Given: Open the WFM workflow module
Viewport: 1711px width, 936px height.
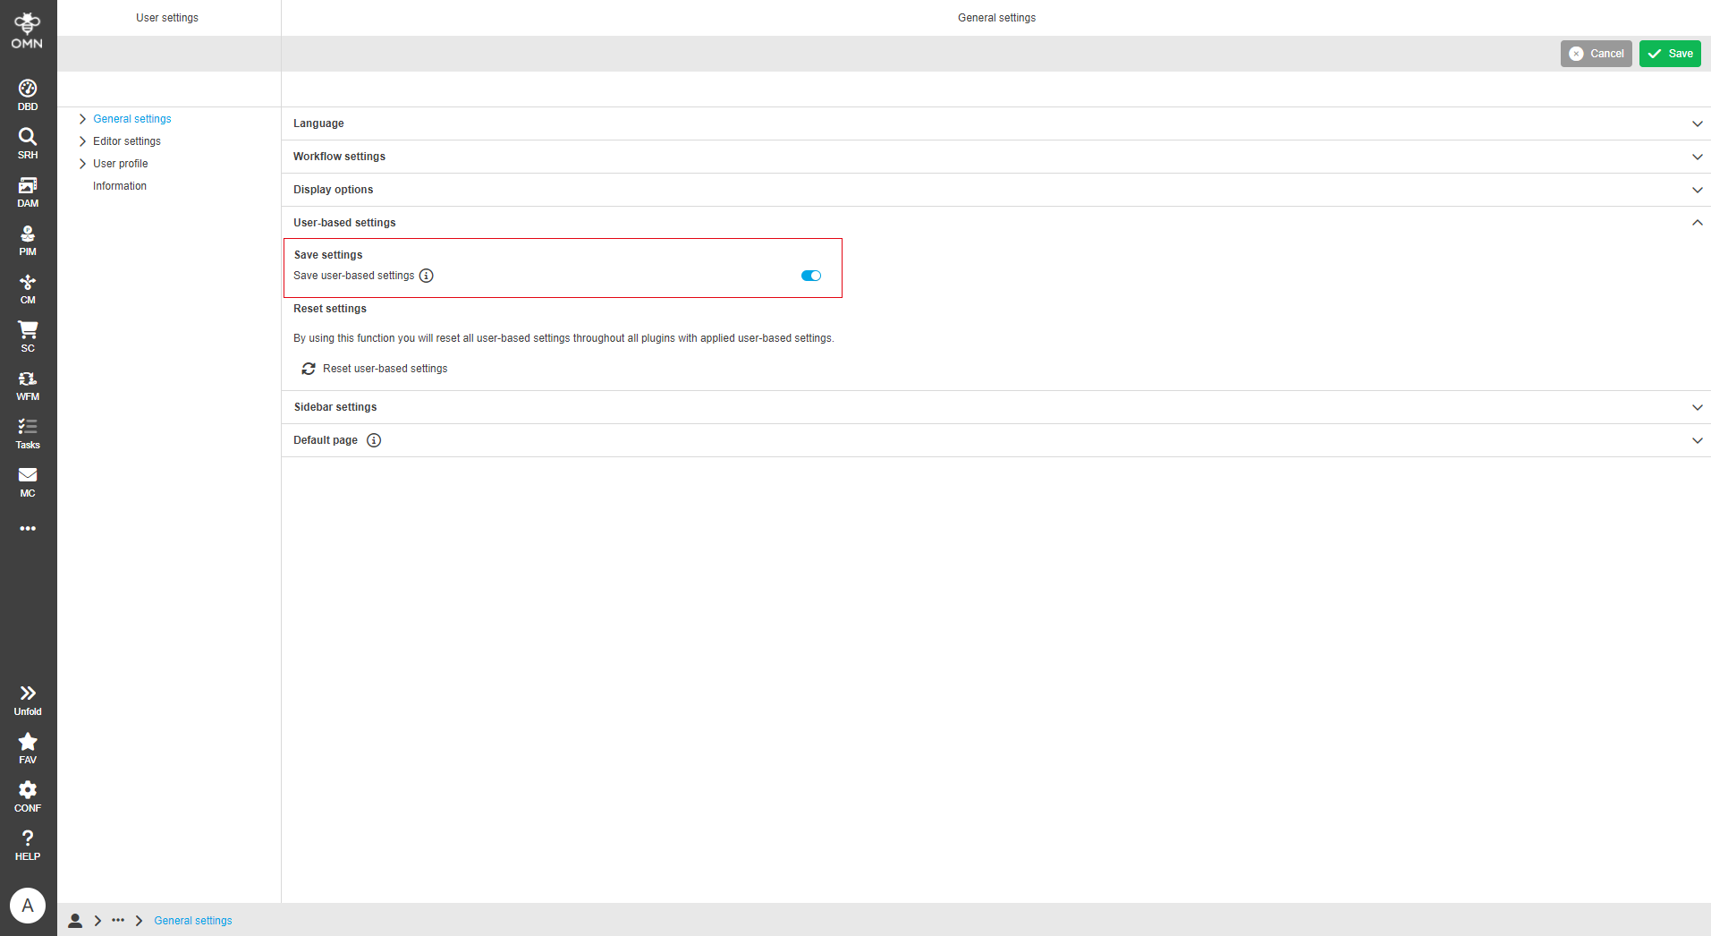Looking at the screenshot, I should 27,384.
